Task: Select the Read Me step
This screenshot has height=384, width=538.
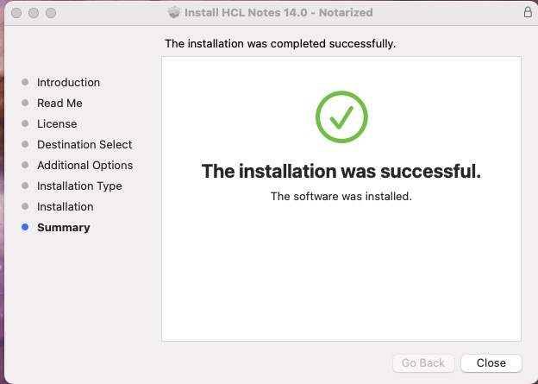Action: [59, 104]
